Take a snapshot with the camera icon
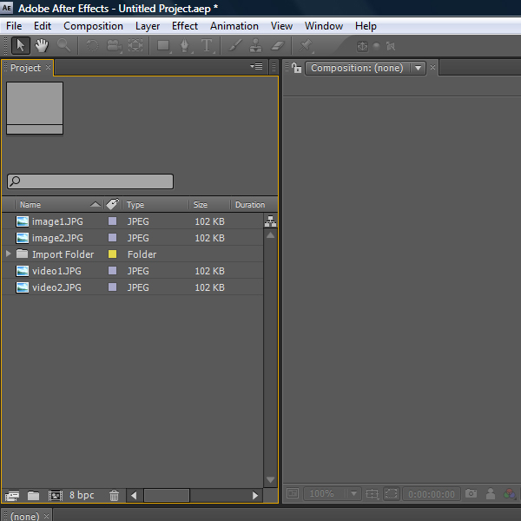 coord(471,493)
